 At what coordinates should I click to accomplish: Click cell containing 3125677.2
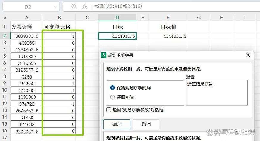point(26,70)
